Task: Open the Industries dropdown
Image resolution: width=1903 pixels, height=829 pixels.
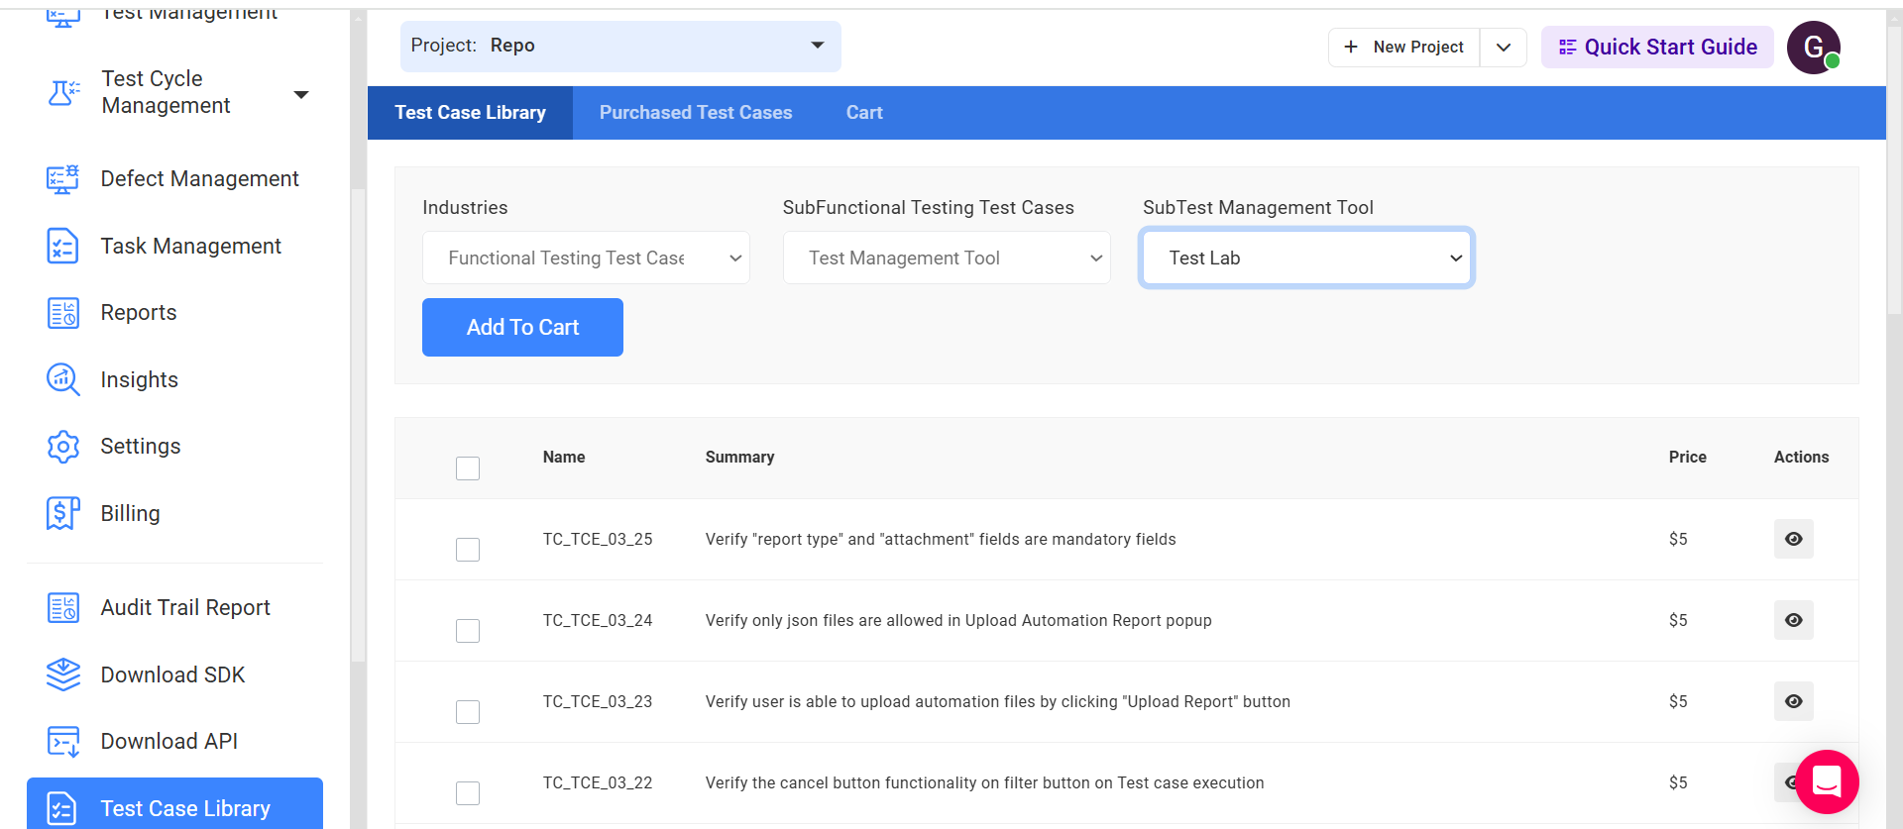Action: 586,258
